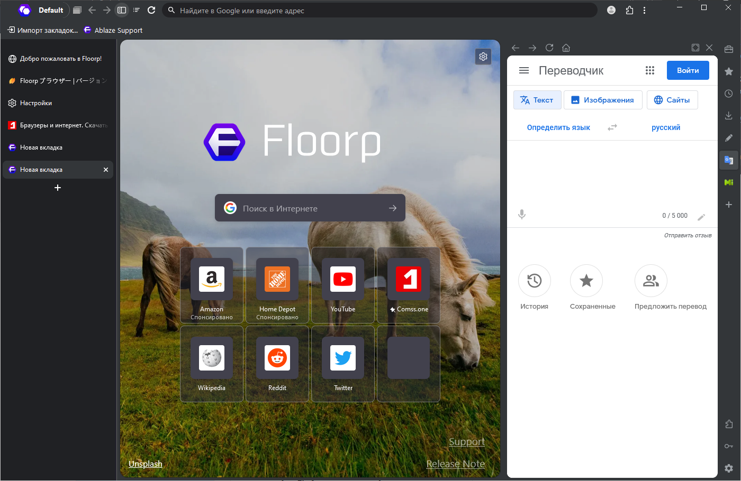Go to sidebar panel home
Image resolution: width=741 pixels, height=481 pixels.
click(x=566, y=48)
